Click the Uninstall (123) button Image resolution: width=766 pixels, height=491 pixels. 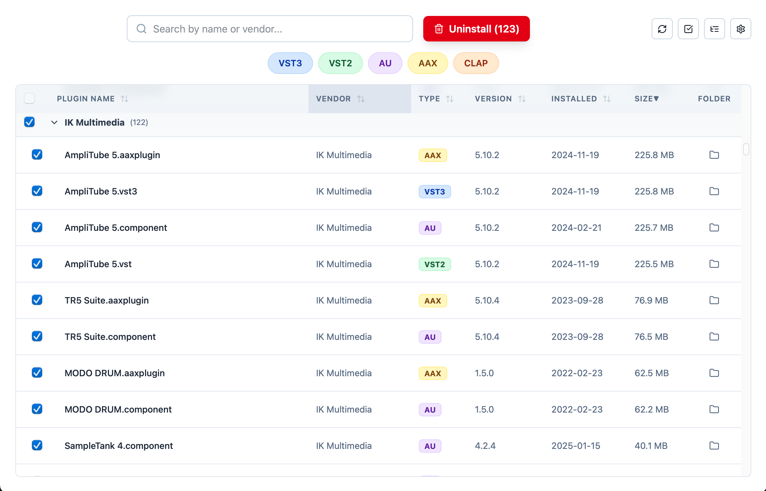pyautogui.click(x=476, y=29)
